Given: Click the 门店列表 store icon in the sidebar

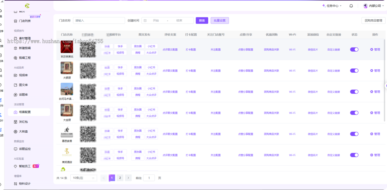Looking at the screenshot, I should [15, 21].
